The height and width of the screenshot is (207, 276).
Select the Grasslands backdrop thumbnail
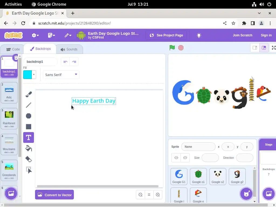tap(9, 170)
